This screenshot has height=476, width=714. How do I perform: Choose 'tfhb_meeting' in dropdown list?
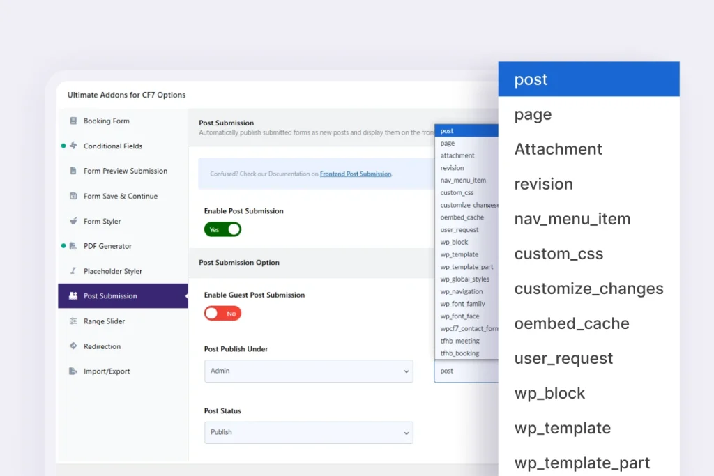coord(466,340)
